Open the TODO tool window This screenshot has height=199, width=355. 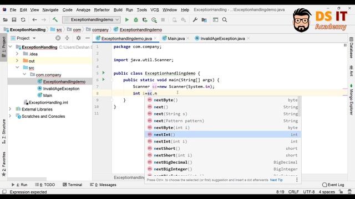(x=45, y=185)
